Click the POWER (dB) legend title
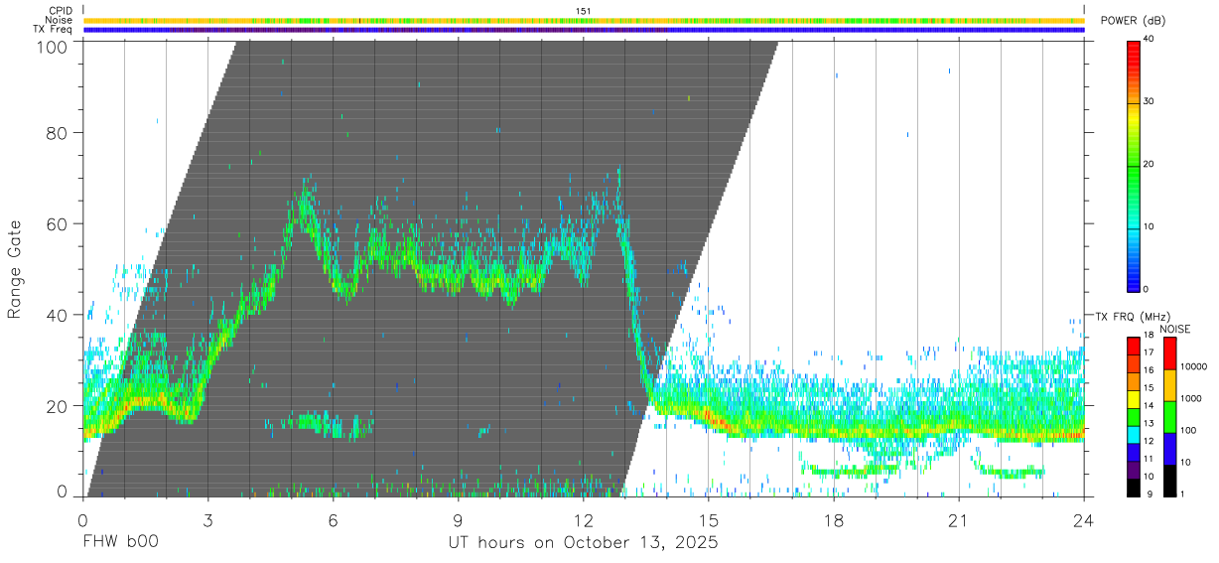 1133,21
